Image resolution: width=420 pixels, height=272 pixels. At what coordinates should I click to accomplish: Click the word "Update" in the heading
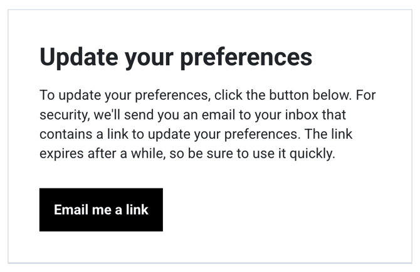point(79,57)
